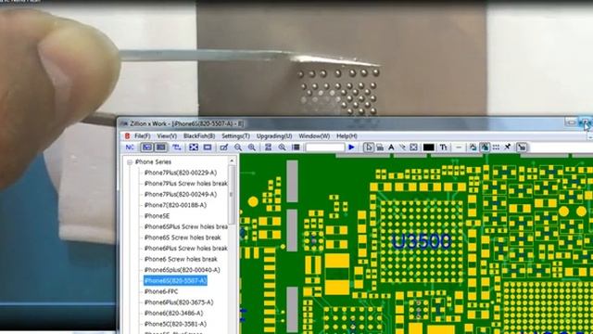Click the NC toolbar icon

pos(130,148)
